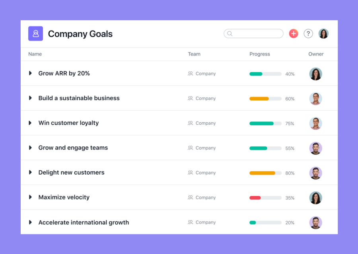Click team icon in Delight new customers row
Viewport: 358px width, 254px height.
pyautogui.click(x=191, y=173)
